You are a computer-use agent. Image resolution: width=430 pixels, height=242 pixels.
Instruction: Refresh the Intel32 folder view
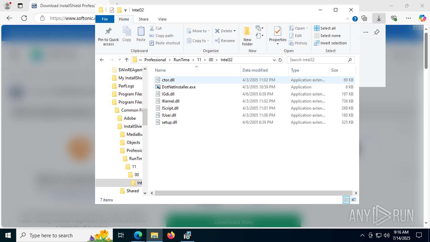pos(280,60)
